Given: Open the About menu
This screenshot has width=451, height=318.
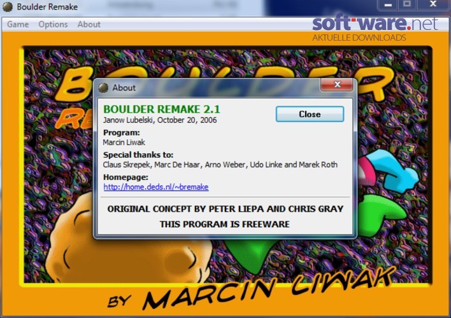Looking at the screenshot, I should 89,24.
